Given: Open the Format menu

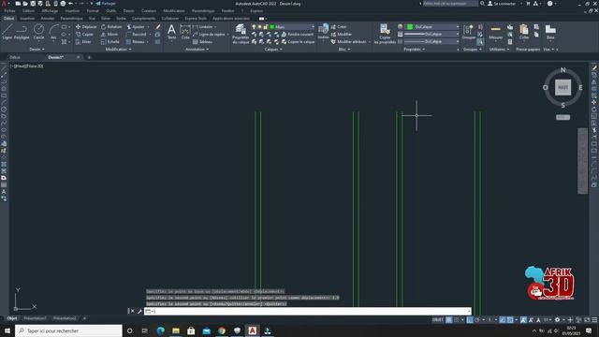Looking at the screenshot, I should point(93,10).
